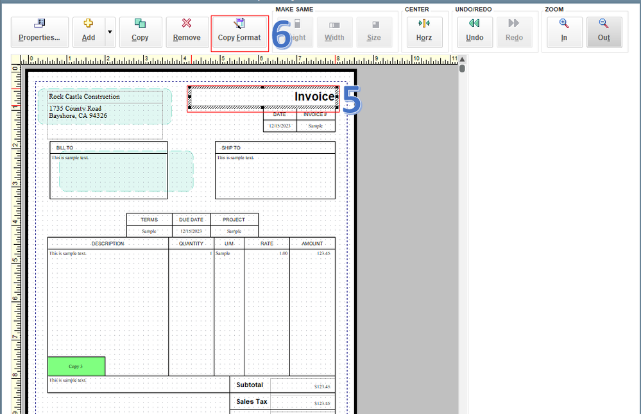Select the PROJECT header cell
This screenshot has width=641, height=414.
[x=234, y=220]
